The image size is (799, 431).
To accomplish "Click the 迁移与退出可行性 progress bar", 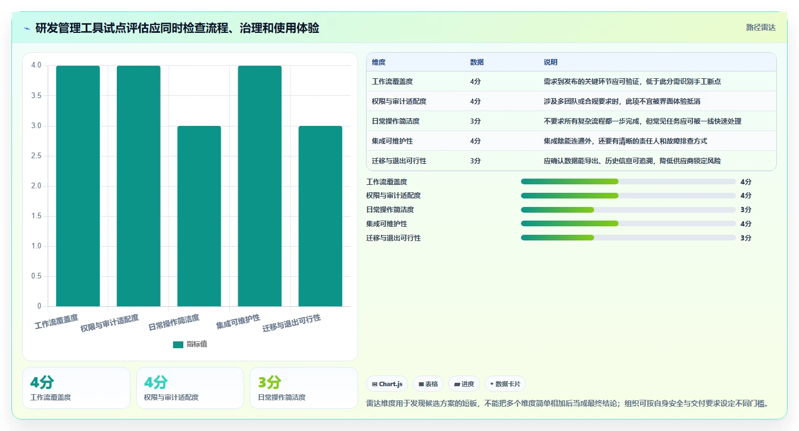I will [628, 238].
